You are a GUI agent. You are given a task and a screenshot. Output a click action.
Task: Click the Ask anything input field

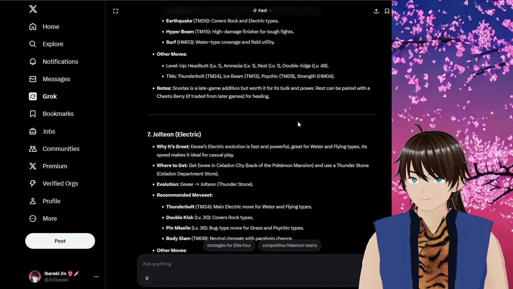point(248,264)
